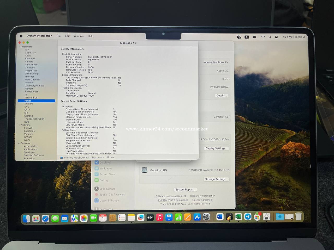This screenshot has height=250, width=334.
Task: Open Photos from the Dock
Action: (84, 218)
